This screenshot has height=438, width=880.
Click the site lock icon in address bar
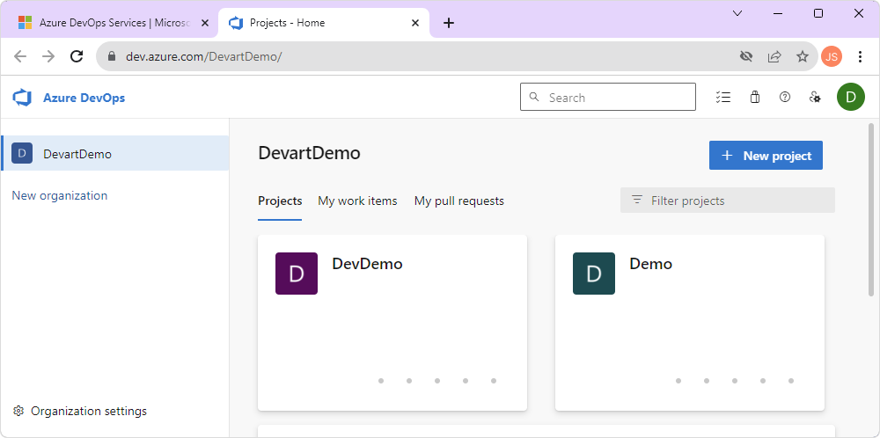click(112, 56)
